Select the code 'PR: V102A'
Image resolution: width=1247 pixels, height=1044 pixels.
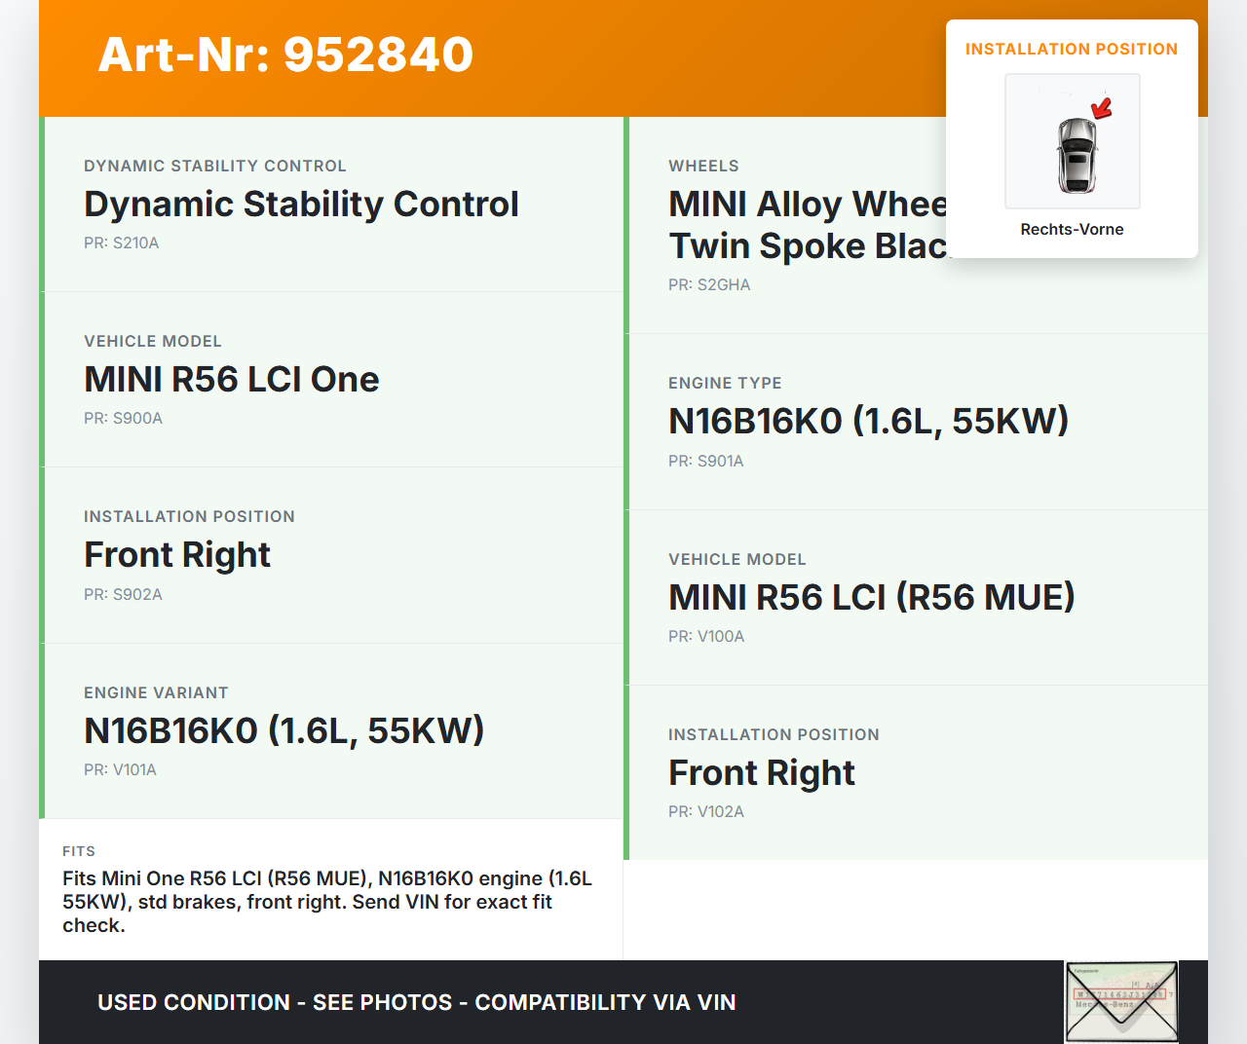(706, 812)
